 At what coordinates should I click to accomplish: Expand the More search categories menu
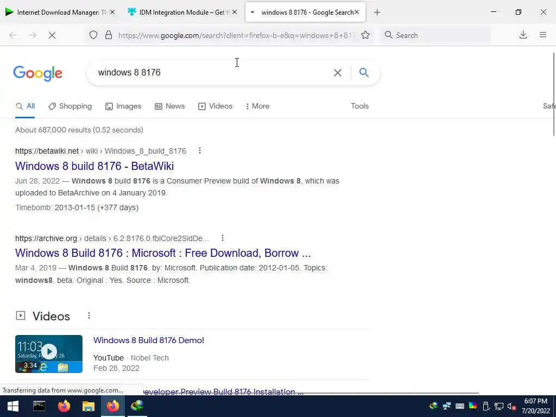(x=258, y=106)
